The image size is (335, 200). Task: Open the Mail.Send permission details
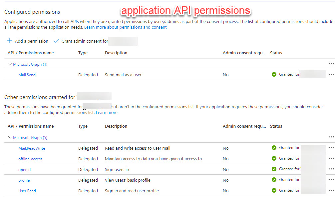(27, 75)
